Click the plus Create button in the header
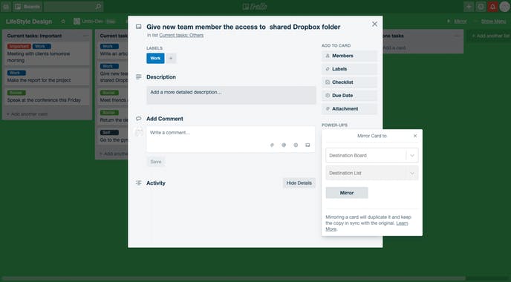Screen dimensions: 511x282 [469, 7]
